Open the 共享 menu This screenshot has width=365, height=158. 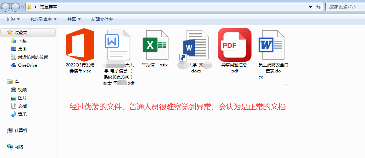(74, 19)
